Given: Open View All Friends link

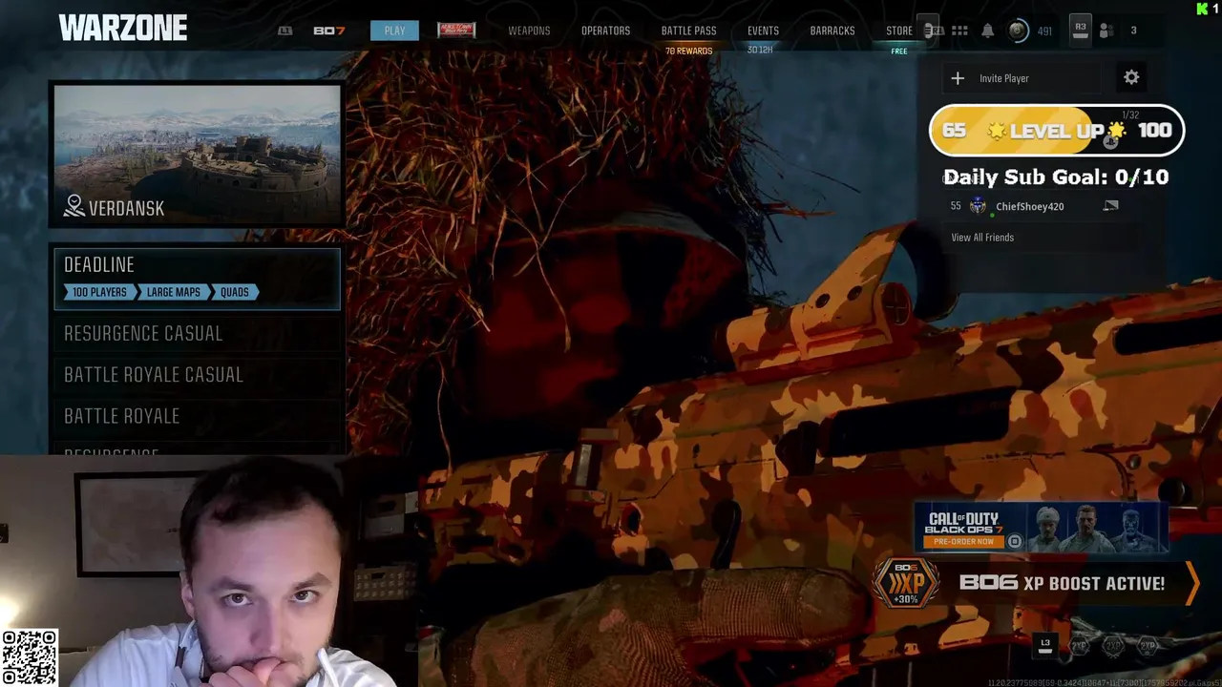Looking at the screenshot, I should [982, 238].
